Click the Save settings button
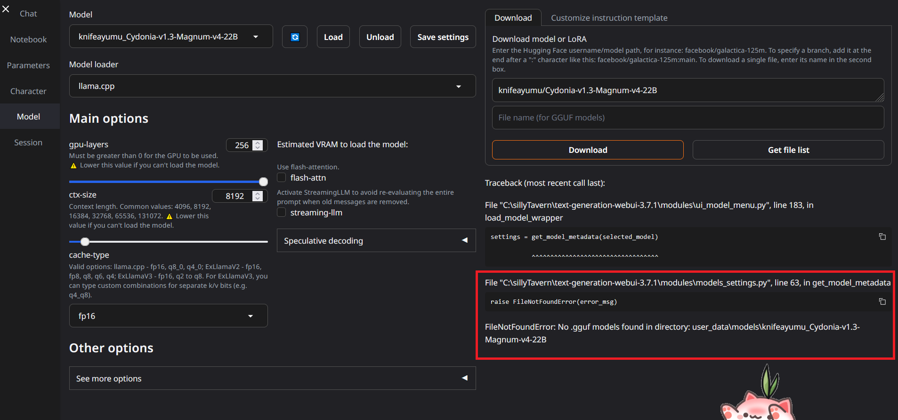Screen dimensions: 898x420 click(x=443, y=37)
